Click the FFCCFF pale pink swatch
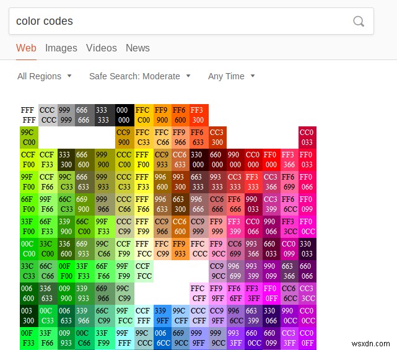This screenshot has width=397, height=350. pos(199,293)
